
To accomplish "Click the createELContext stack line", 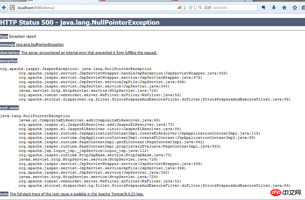I will pyautogui.click(x=137, y=138).
